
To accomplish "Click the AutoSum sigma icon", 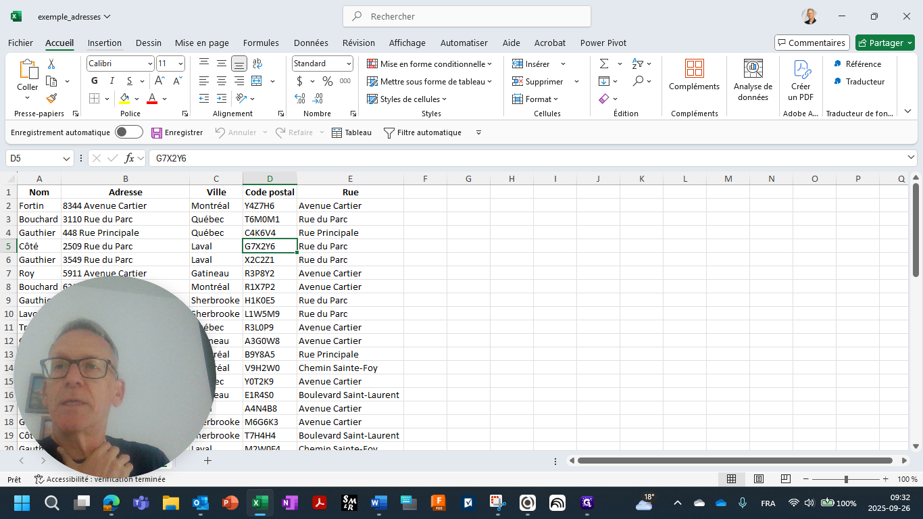I will click(x=604, y=64).
